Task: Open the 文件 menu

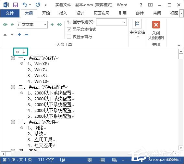Action: point(10,13)
